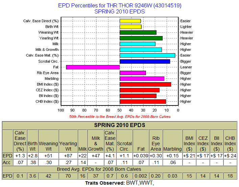This screenshot has height=187, width=239.
Task: Click the '42' Weaning Wt breed average cell
Action: click(x=48, y=176)
